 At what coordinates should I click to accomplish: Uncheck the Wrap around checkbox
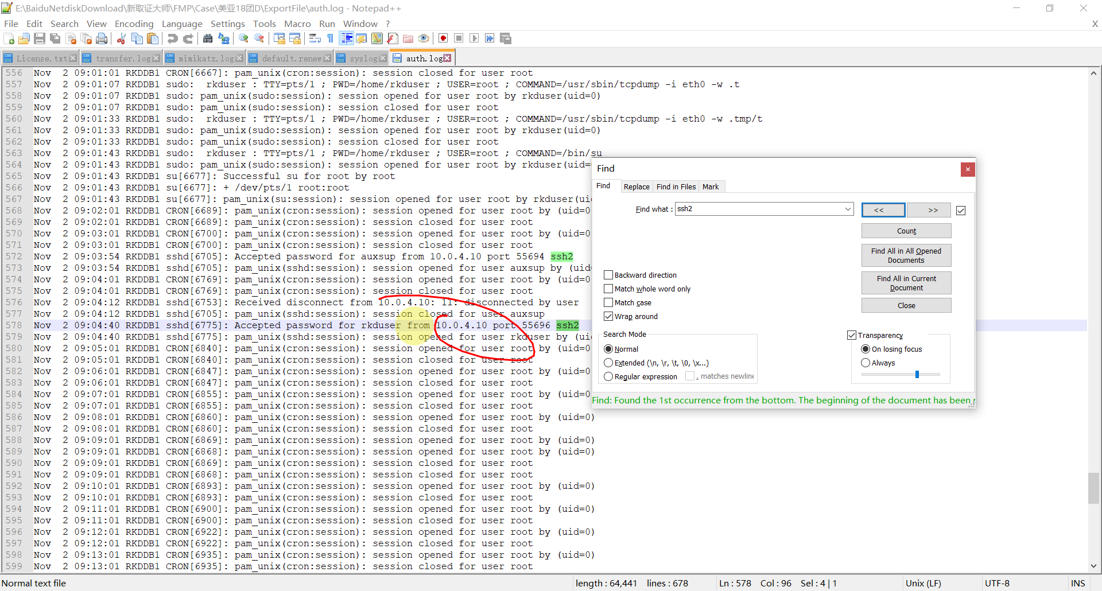pos(608,316)
